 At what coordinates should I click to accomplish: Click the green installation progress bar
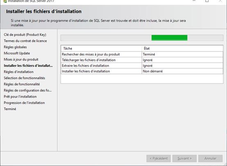coord(169,38)
